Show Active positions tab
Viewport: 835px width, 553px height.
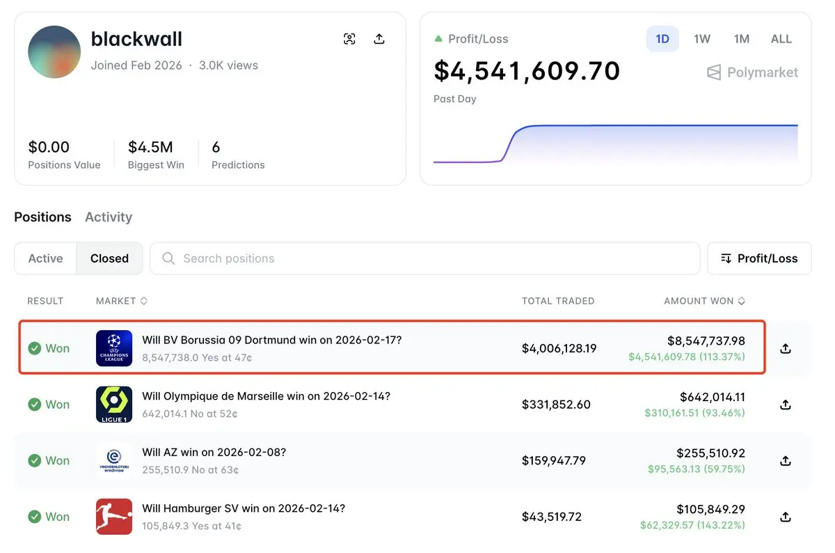[46, 258]
